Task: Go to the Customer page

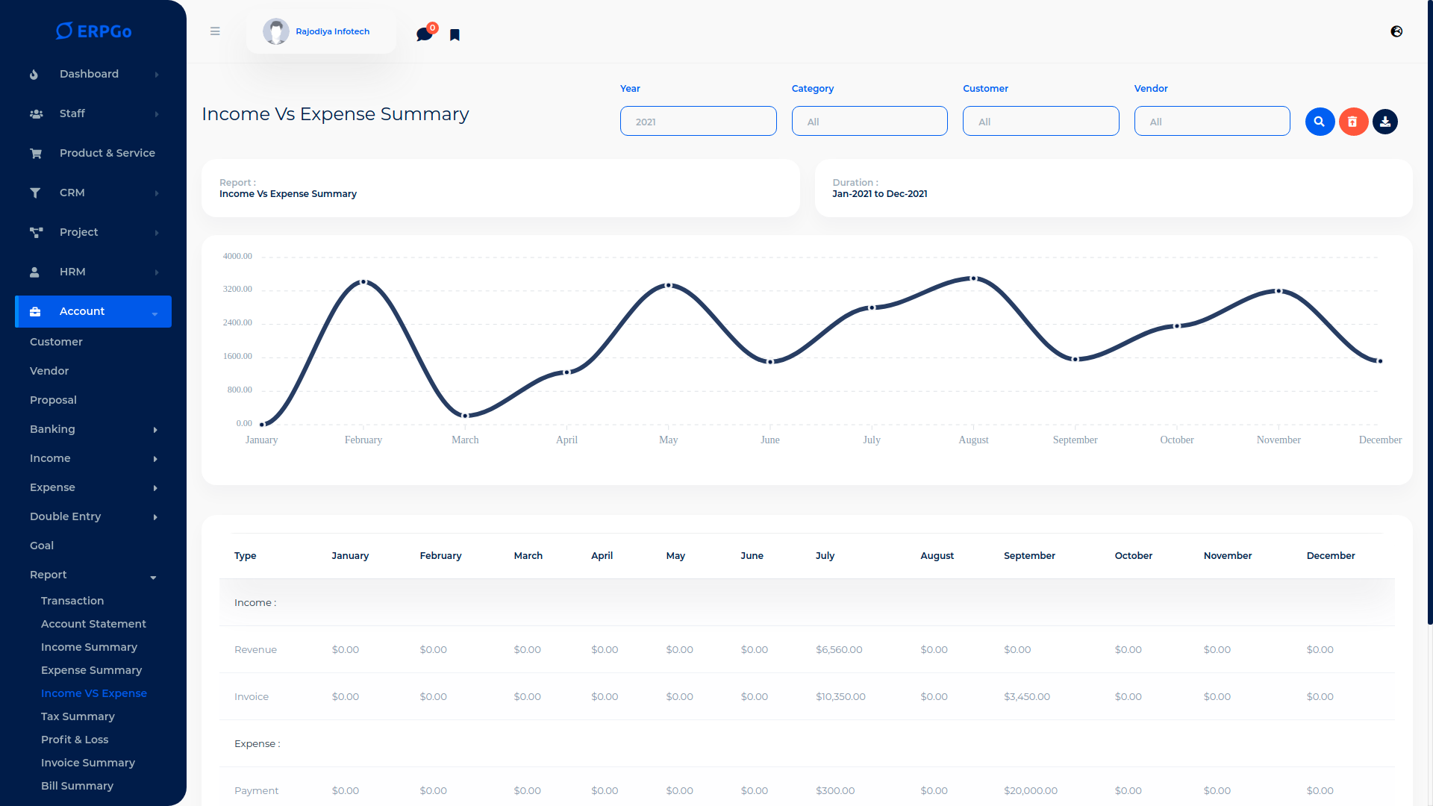Action: (x=56, y=342)
